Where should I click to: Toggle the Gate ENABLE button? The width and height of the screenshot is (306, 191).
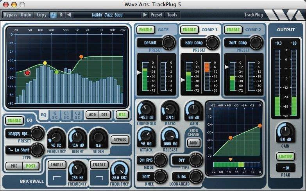point(146,30)
